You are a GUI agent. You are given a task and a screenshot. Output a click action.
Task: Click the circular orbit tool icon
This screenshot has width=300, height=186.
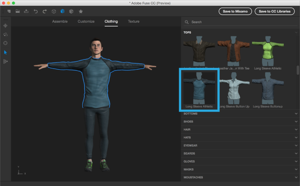[5, 43]
